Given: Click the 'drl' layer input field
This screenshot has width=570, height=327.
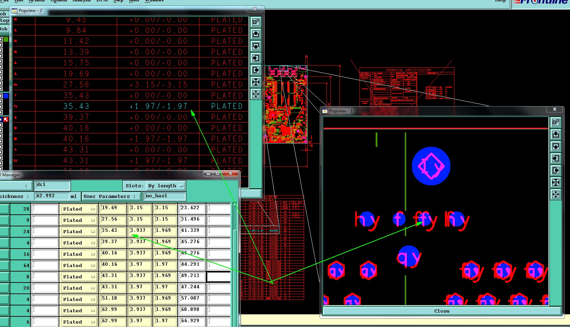Looking at the screenshot, I should (x=52, y=185).
